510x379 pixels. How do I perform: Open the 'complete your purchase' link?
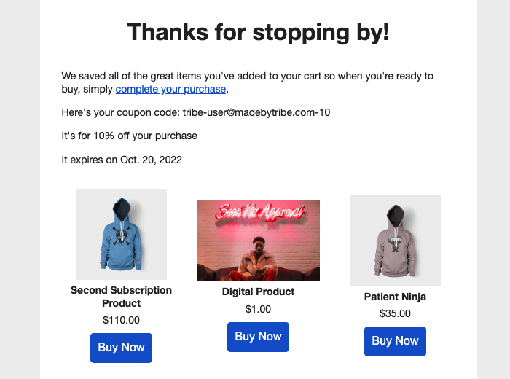(x=170, y=89)
